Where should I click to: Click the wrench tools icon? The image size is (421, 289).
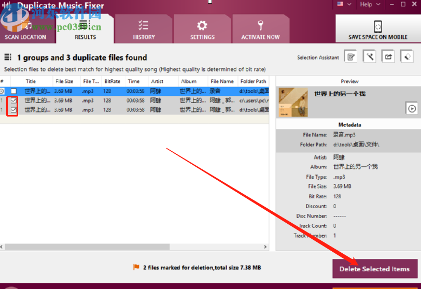coord(370,56)
